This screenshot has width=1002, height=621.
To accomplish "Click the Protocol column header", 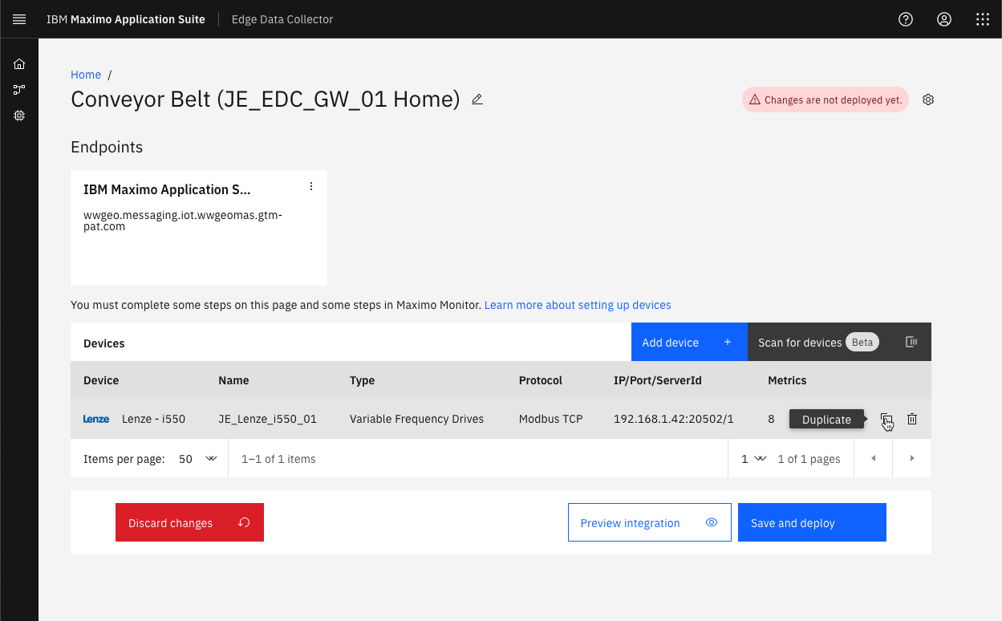I will [x=541, y=380].
